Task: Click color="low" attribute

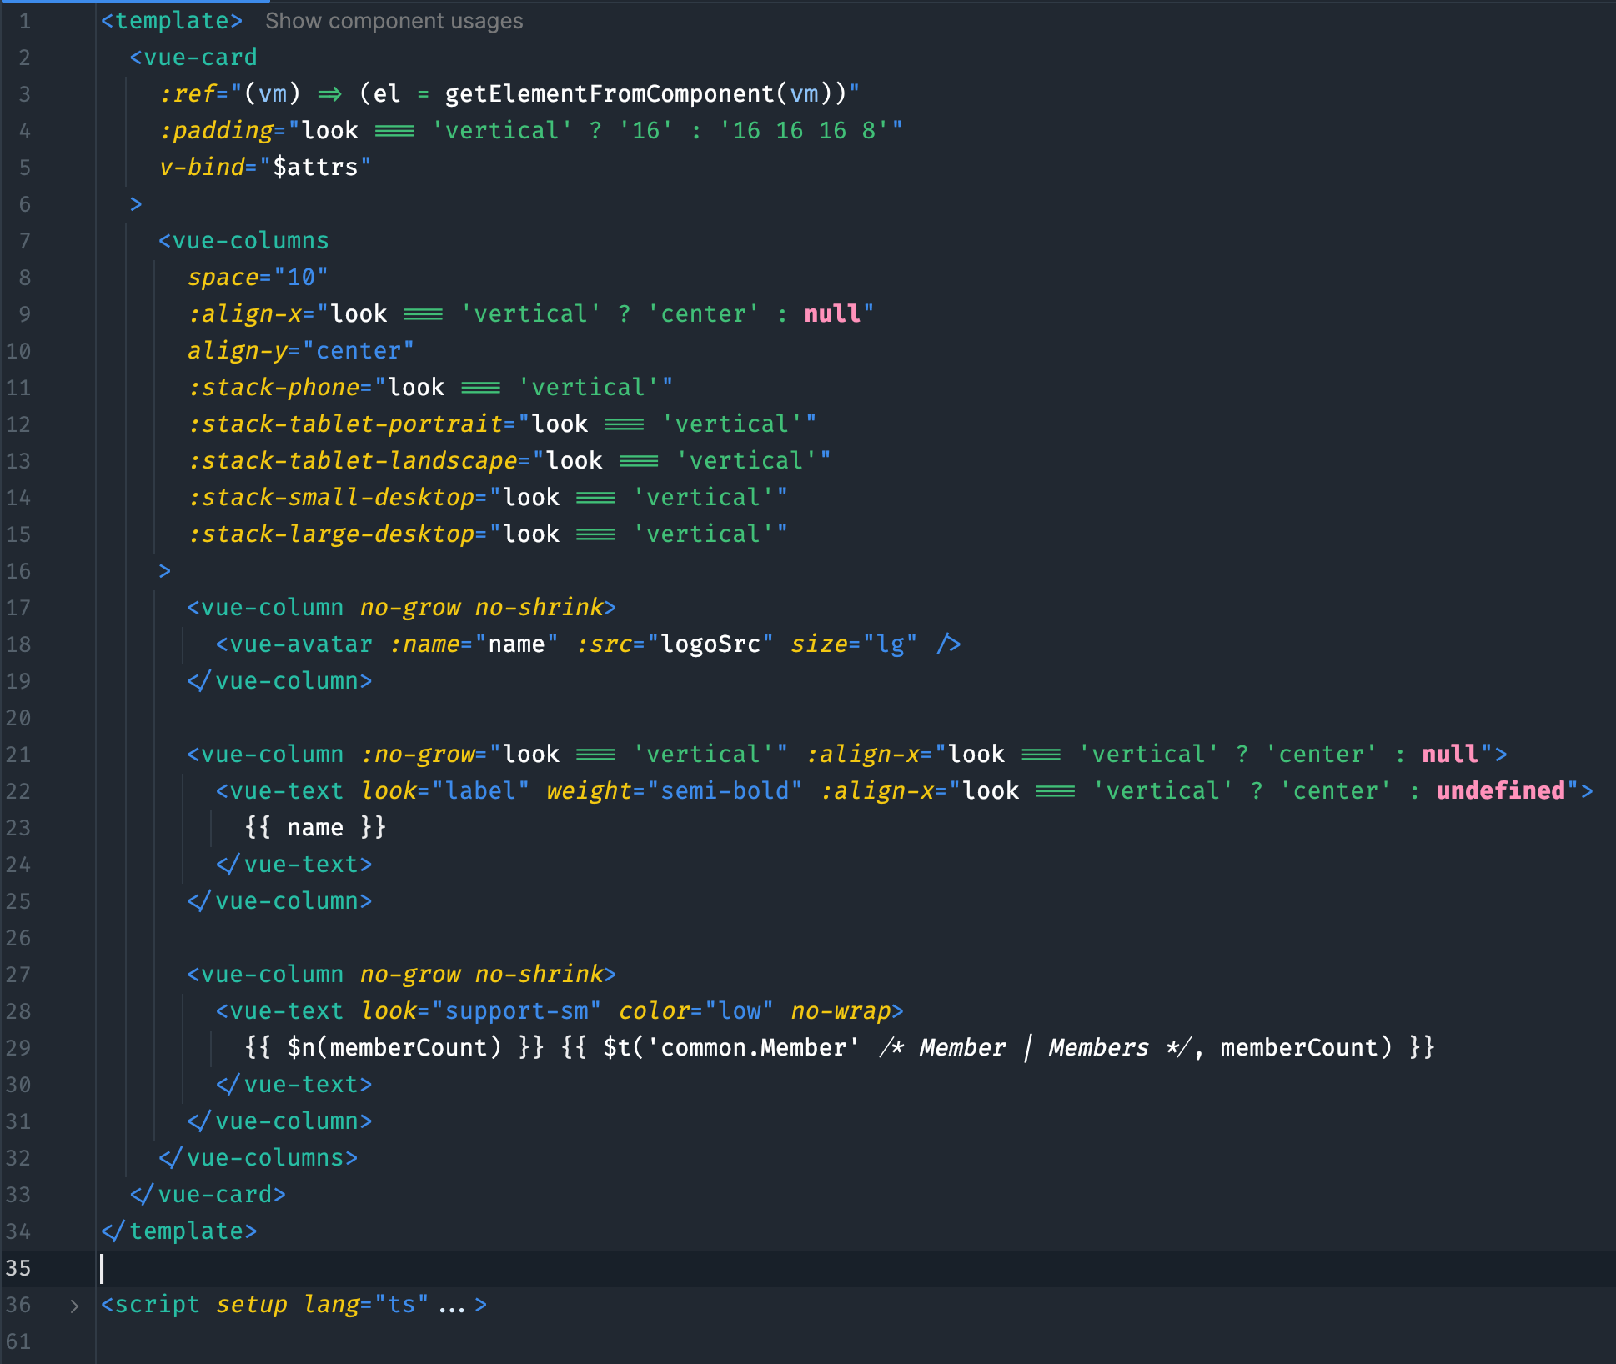Action: coord(696,1011)
